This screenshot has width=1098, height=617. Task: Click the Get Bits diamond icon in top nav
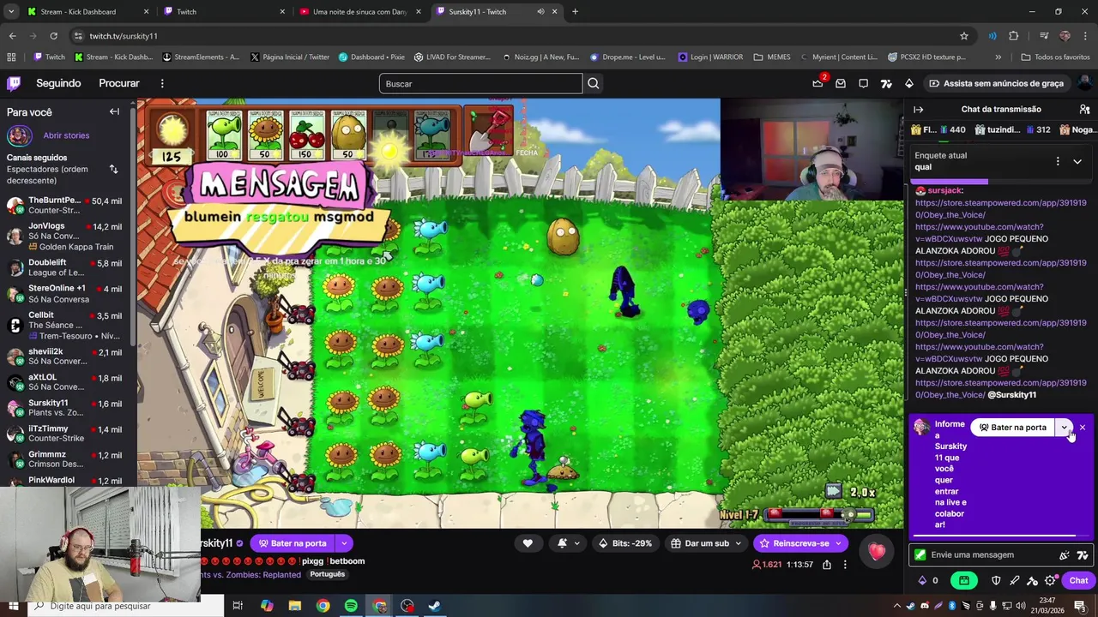tap(909, 83)
